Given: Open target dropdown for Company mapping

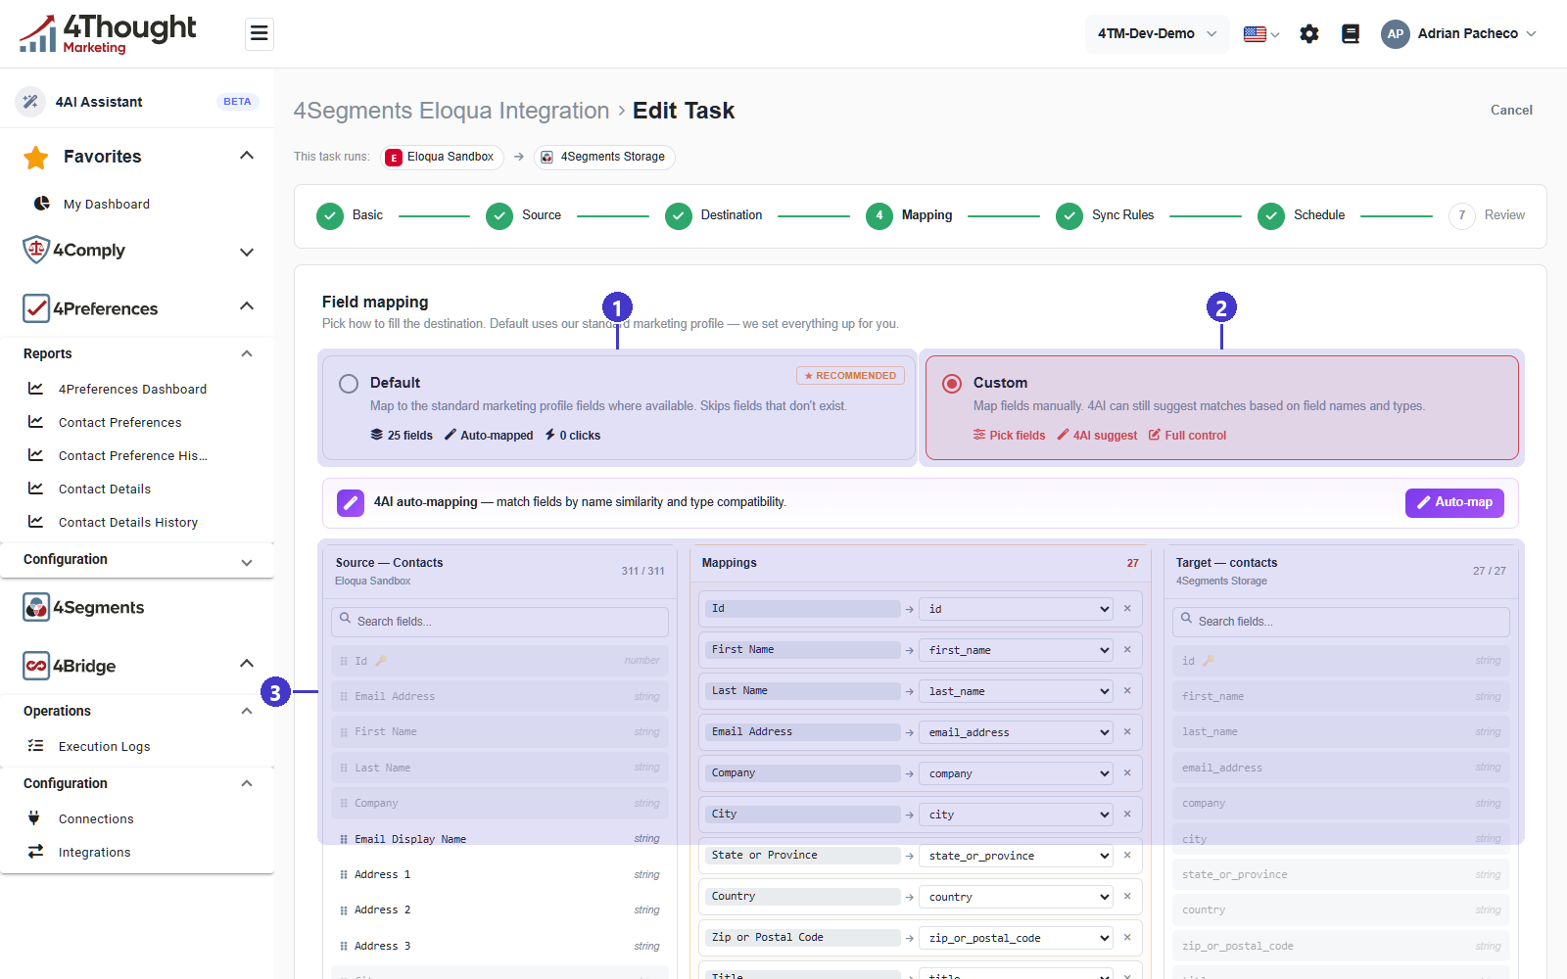Looking at the screenshot, I should point(1016,773).
